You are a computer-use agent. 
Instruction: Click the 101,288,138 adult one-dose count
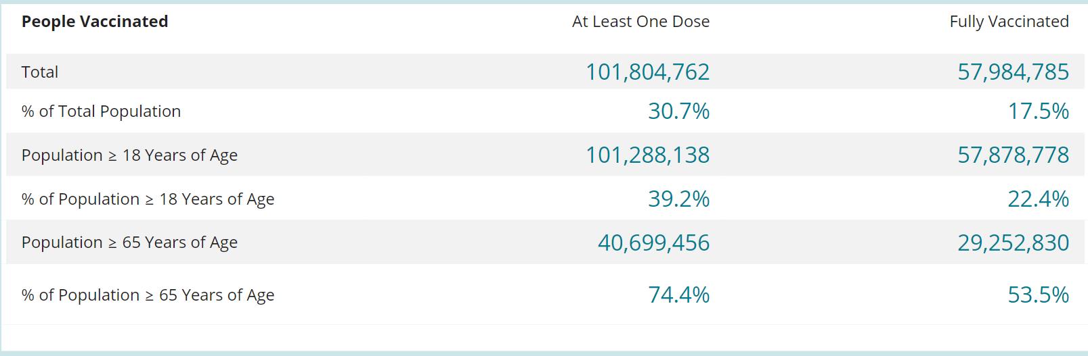click(647, 155)
